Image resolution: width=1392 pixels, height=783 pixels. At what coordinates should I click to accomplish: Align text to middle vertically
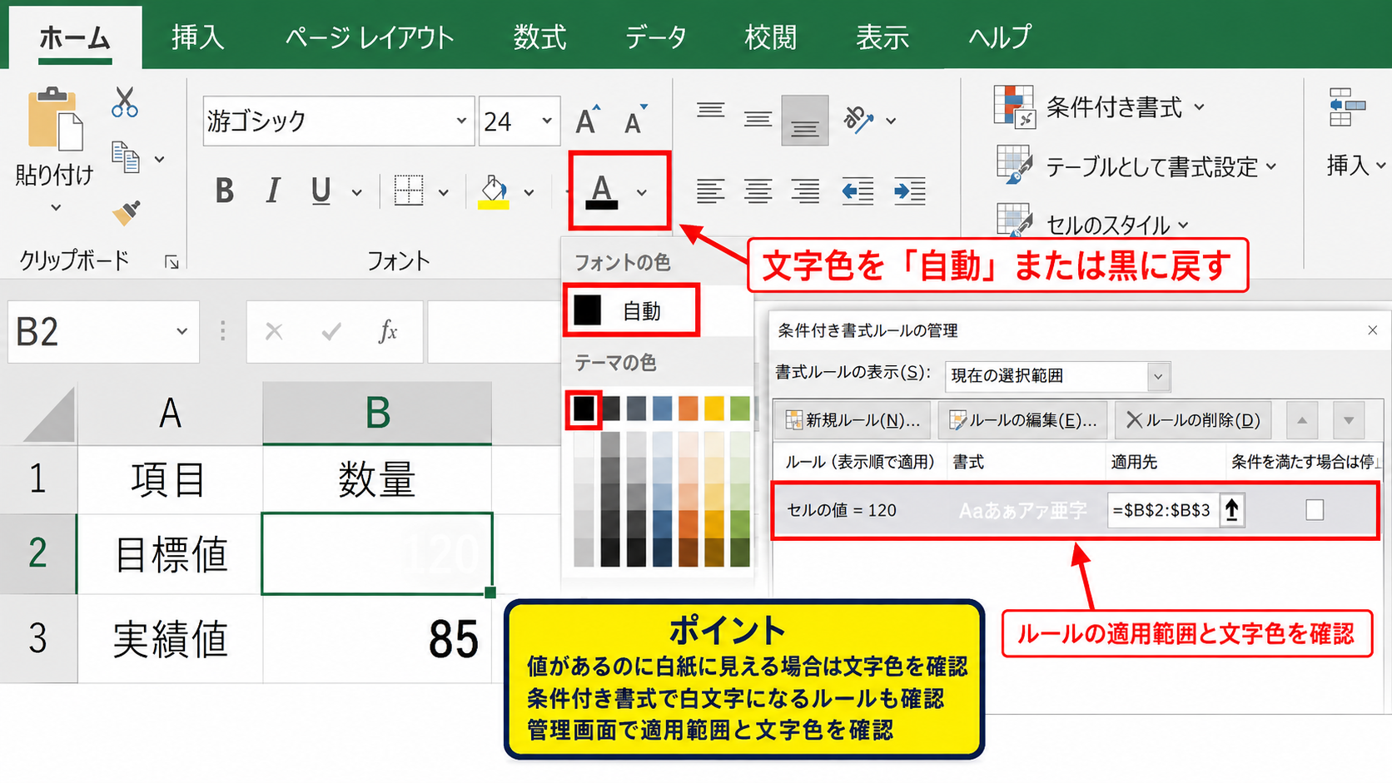point(758,120)
